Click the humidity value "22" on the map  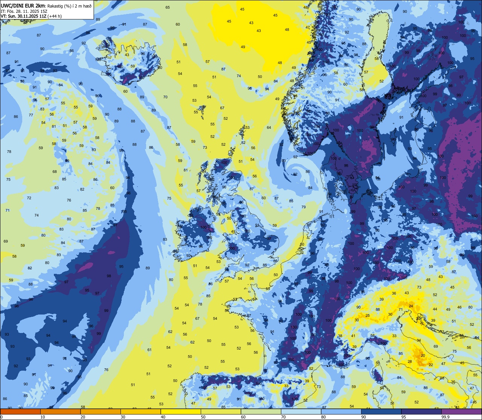(x=431, y=365)
